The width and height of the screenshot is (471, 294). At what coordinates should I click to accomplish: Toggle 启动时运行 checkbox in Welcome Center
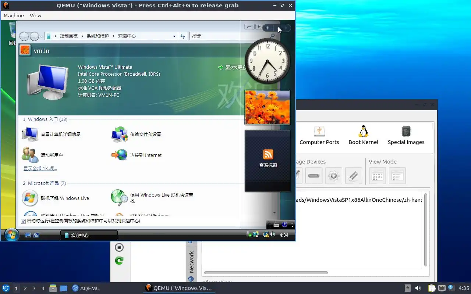(x=24, y=221)
